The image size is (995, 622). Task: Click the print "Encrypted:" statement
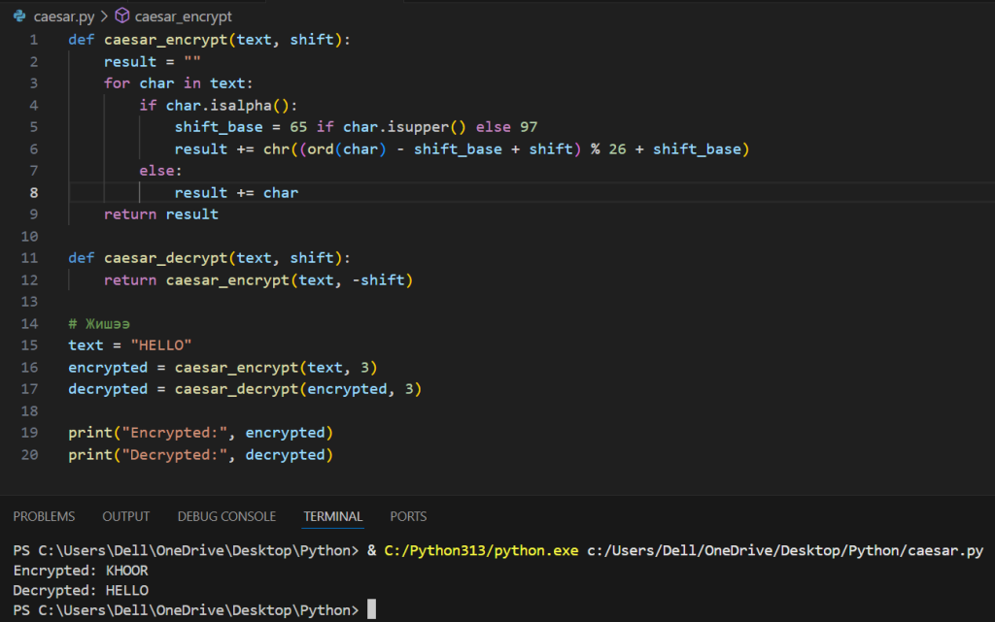point(199,432)
